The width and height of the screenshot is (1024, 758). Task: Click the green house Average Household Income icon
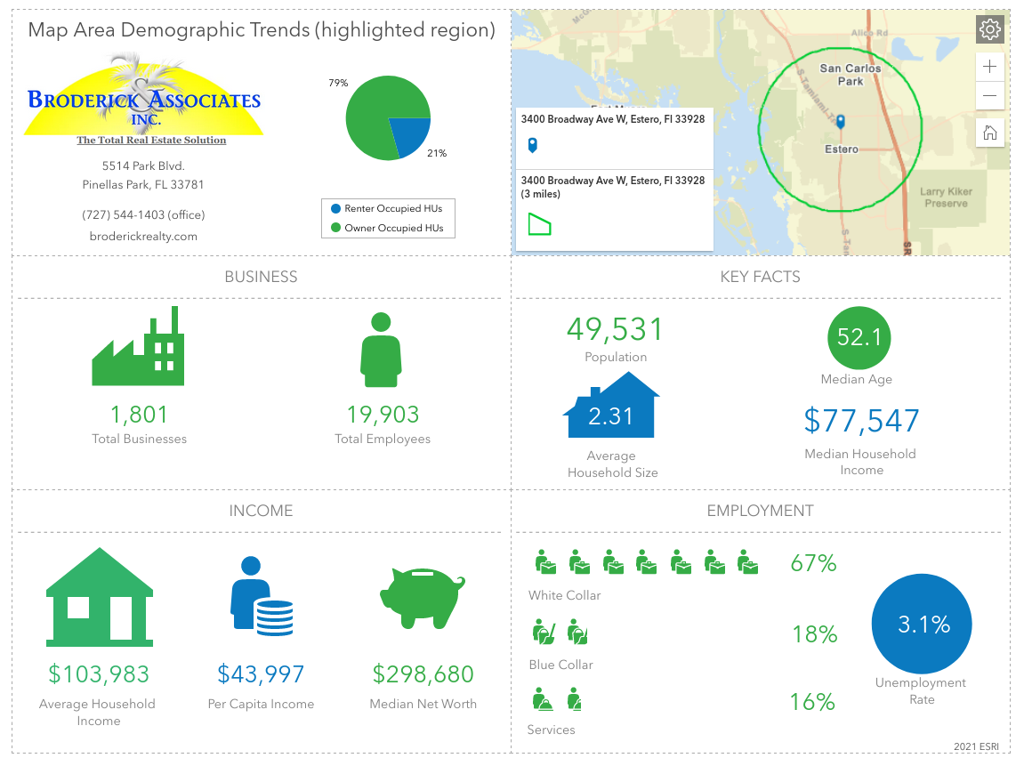[x=99, y=596]
